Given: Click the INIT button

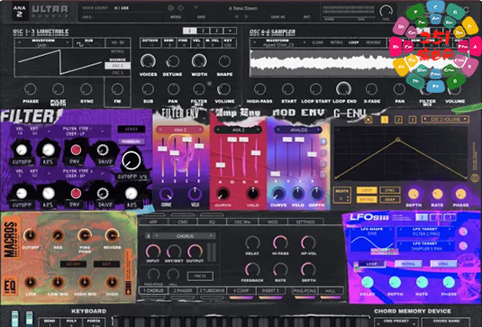Looking at the screenshot, I should pos(307,17).
